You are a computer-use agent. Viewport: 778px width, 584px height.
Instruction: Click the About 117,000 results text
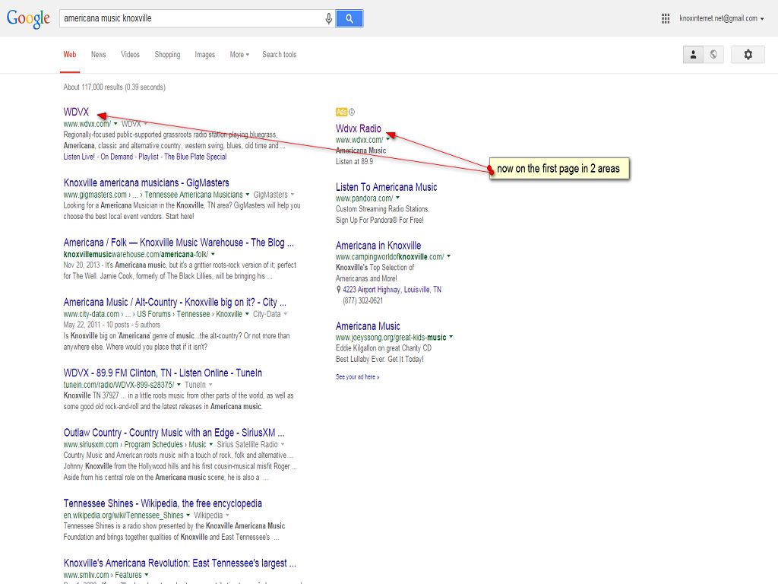click(x=114, y=87)
